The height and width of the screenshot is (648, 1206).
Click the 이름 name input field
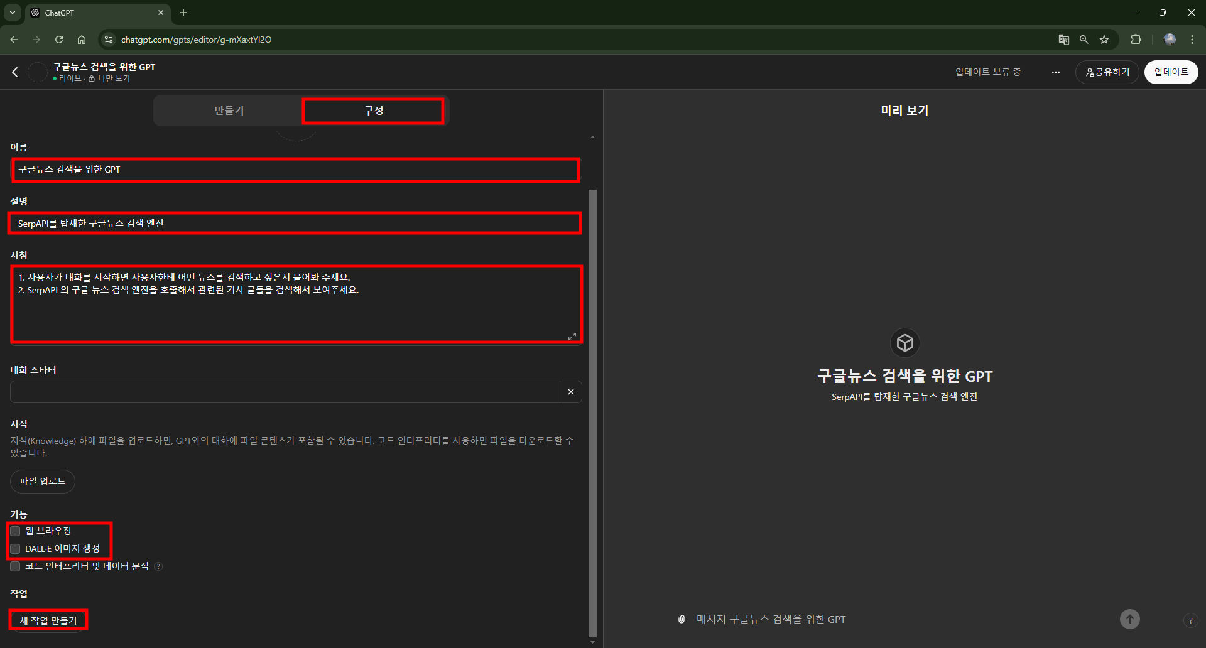pyautogui.click(x=296, y=170)
